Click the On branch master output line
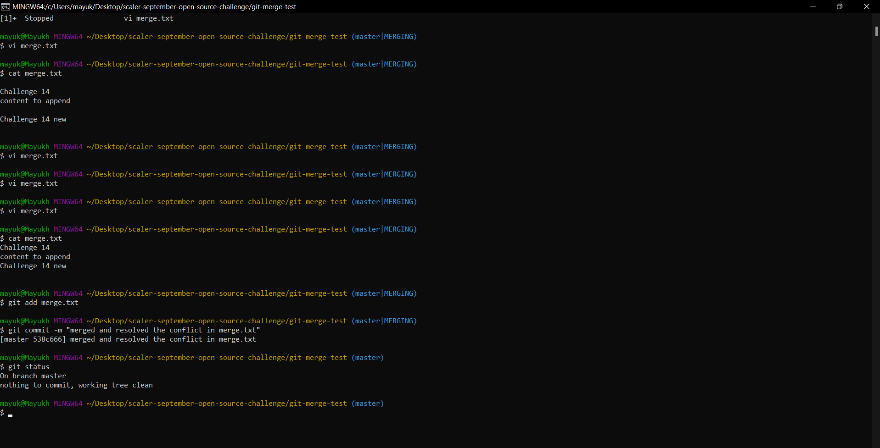 click(33, 376)
